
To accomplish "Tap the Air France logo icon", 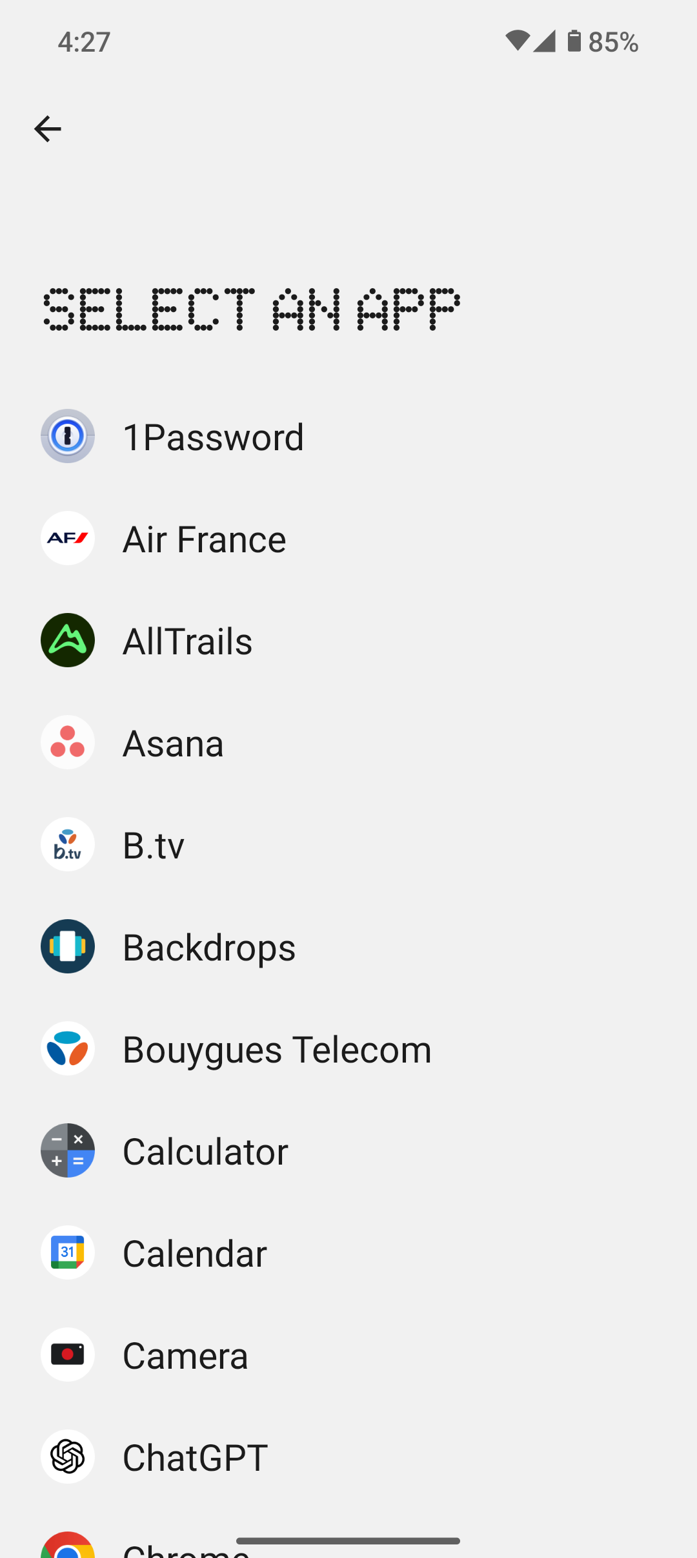I will 68,538.
